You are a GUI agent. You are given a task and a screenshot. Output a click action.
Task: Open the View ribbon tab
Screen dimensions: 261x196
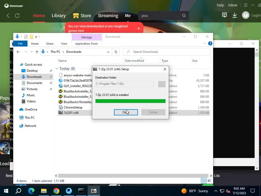(64, 44)
